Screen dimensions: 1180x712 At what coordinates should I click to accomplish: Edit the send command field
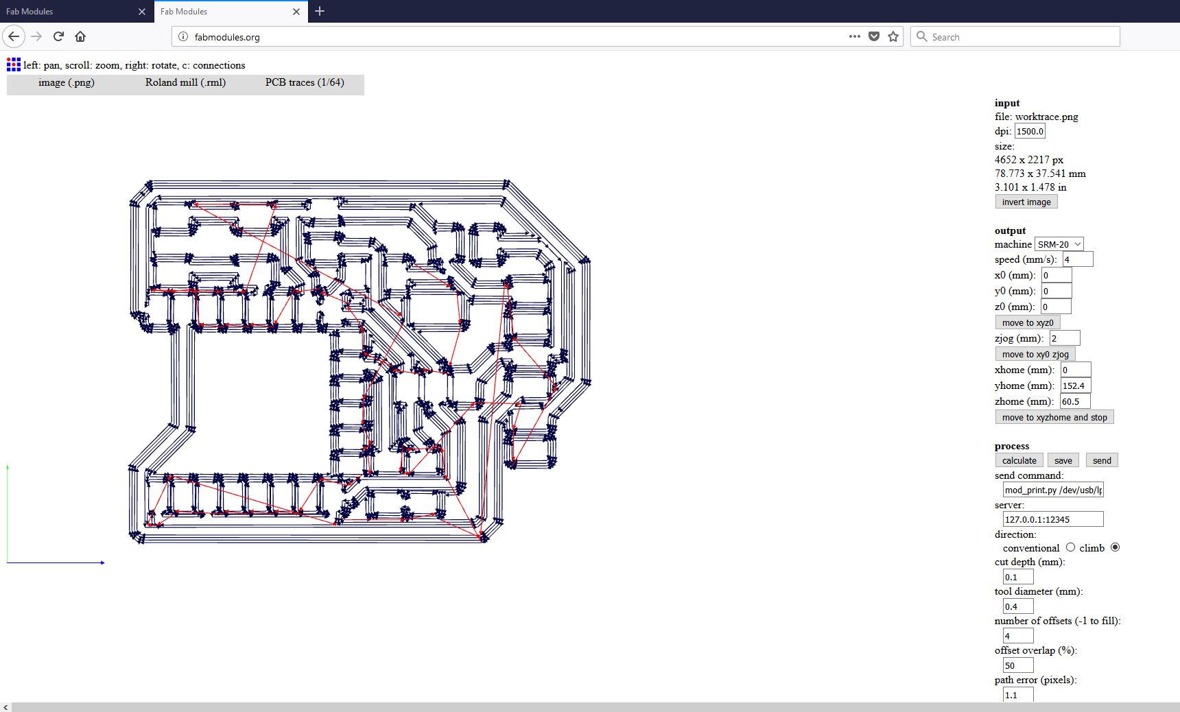[x=1053, y=490]
